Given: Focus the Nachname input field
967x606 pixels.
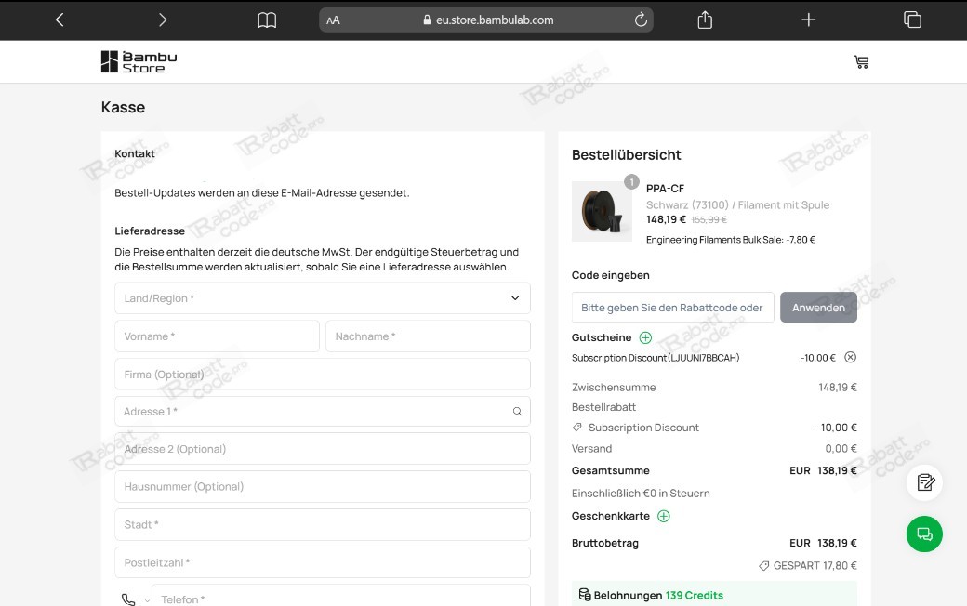Looking at the screenshot, I should click(x=428, y=336).
